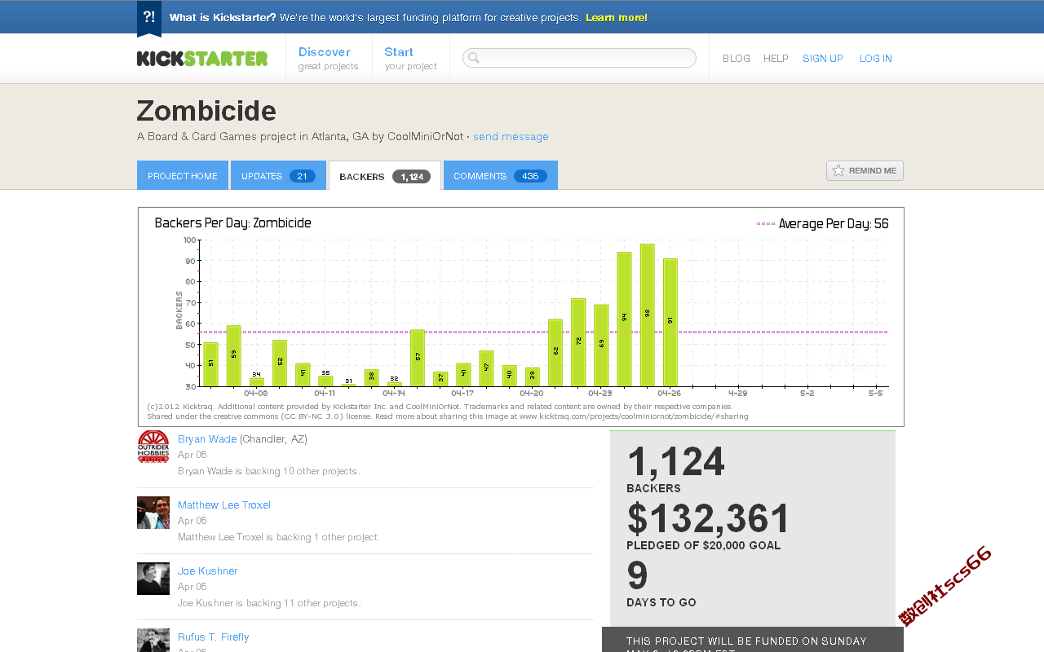The image size is (1044, 652).
Task: Focus the search input field
Action: 579,58
